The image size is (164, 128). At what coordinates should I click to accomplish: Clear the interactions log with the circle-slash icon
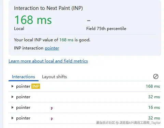(155, 76)
